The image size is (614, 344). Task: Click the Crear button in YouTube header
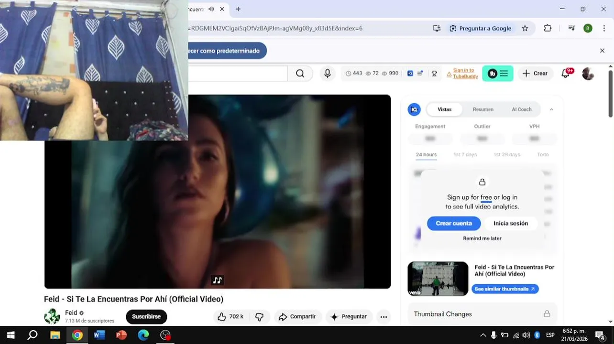tap(535, 74)
